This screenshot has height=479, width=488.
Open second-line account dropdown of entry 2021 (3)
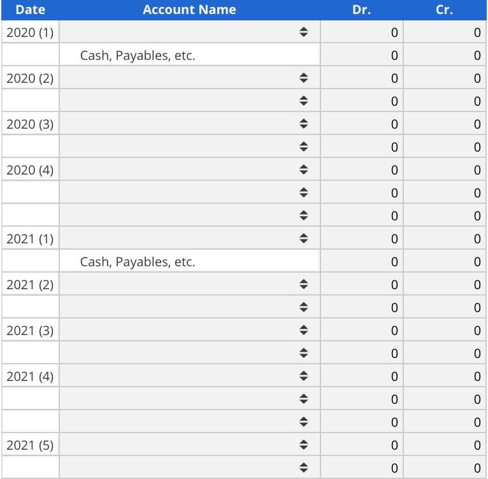190,354
